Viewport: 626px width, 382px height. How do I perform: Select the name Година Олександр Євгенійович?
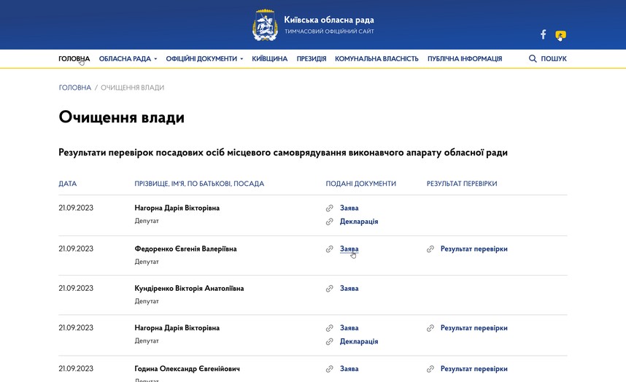pyautogui.click(x=188, y=369)
